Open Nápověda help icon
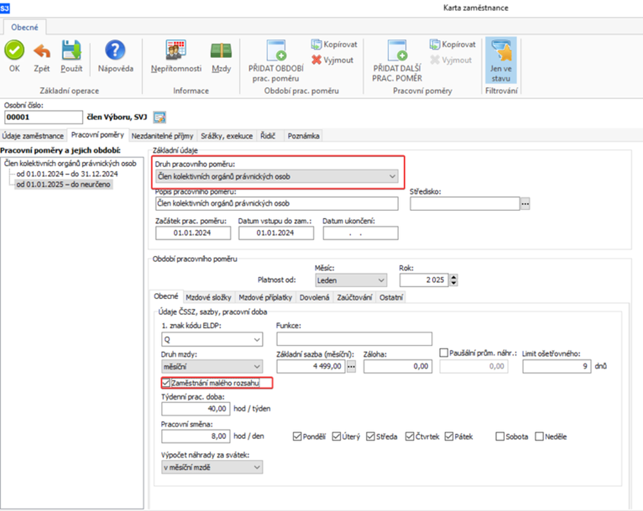This screenshot has height=511, width=643. (115, 51)
